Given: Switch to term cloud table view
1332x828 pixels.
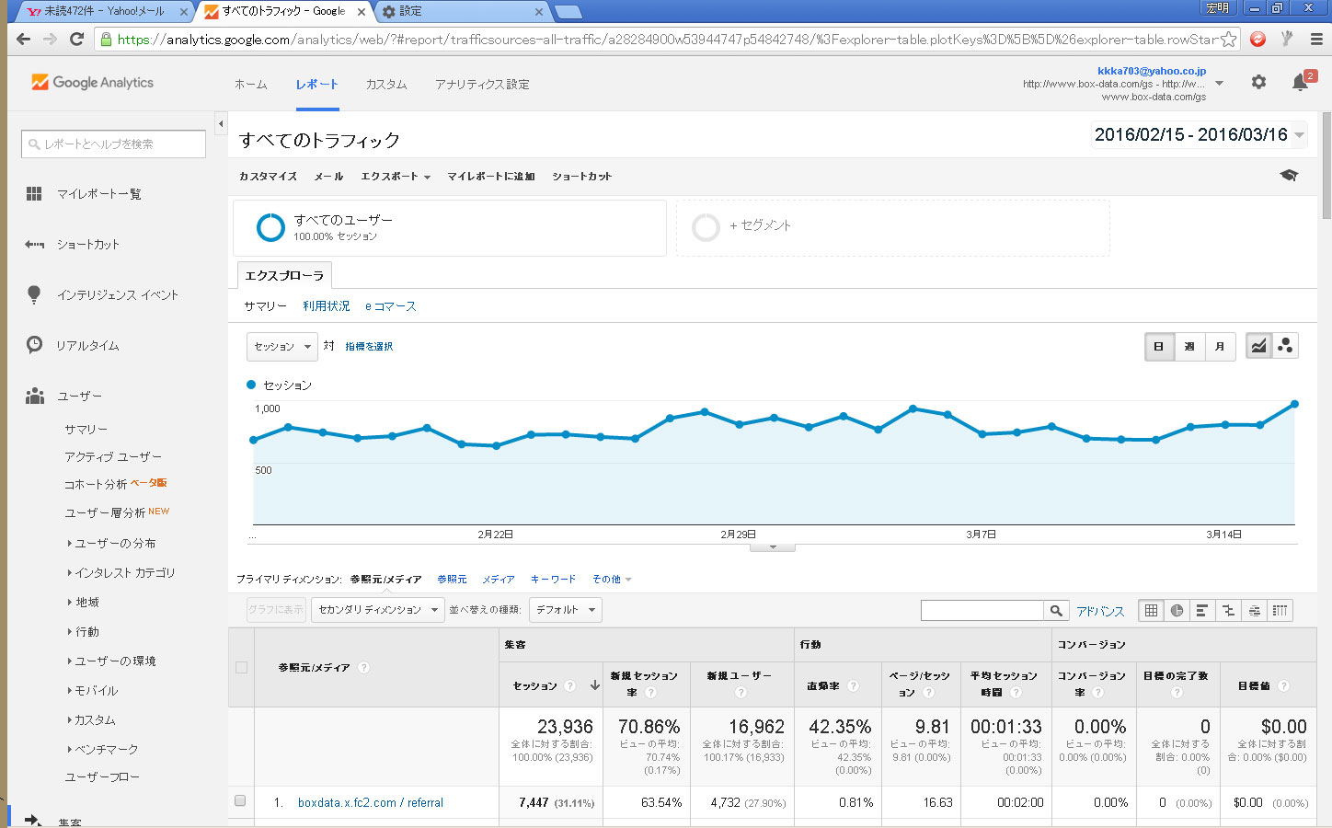Looking at the screenshot, I should (x=1254, y=610).
